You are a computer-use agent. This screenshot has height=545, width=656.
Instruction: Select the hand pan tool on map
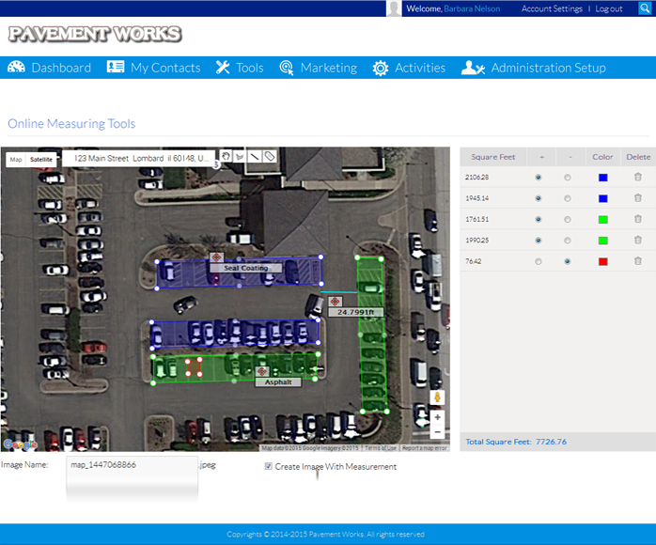click(x=226, y=156)
